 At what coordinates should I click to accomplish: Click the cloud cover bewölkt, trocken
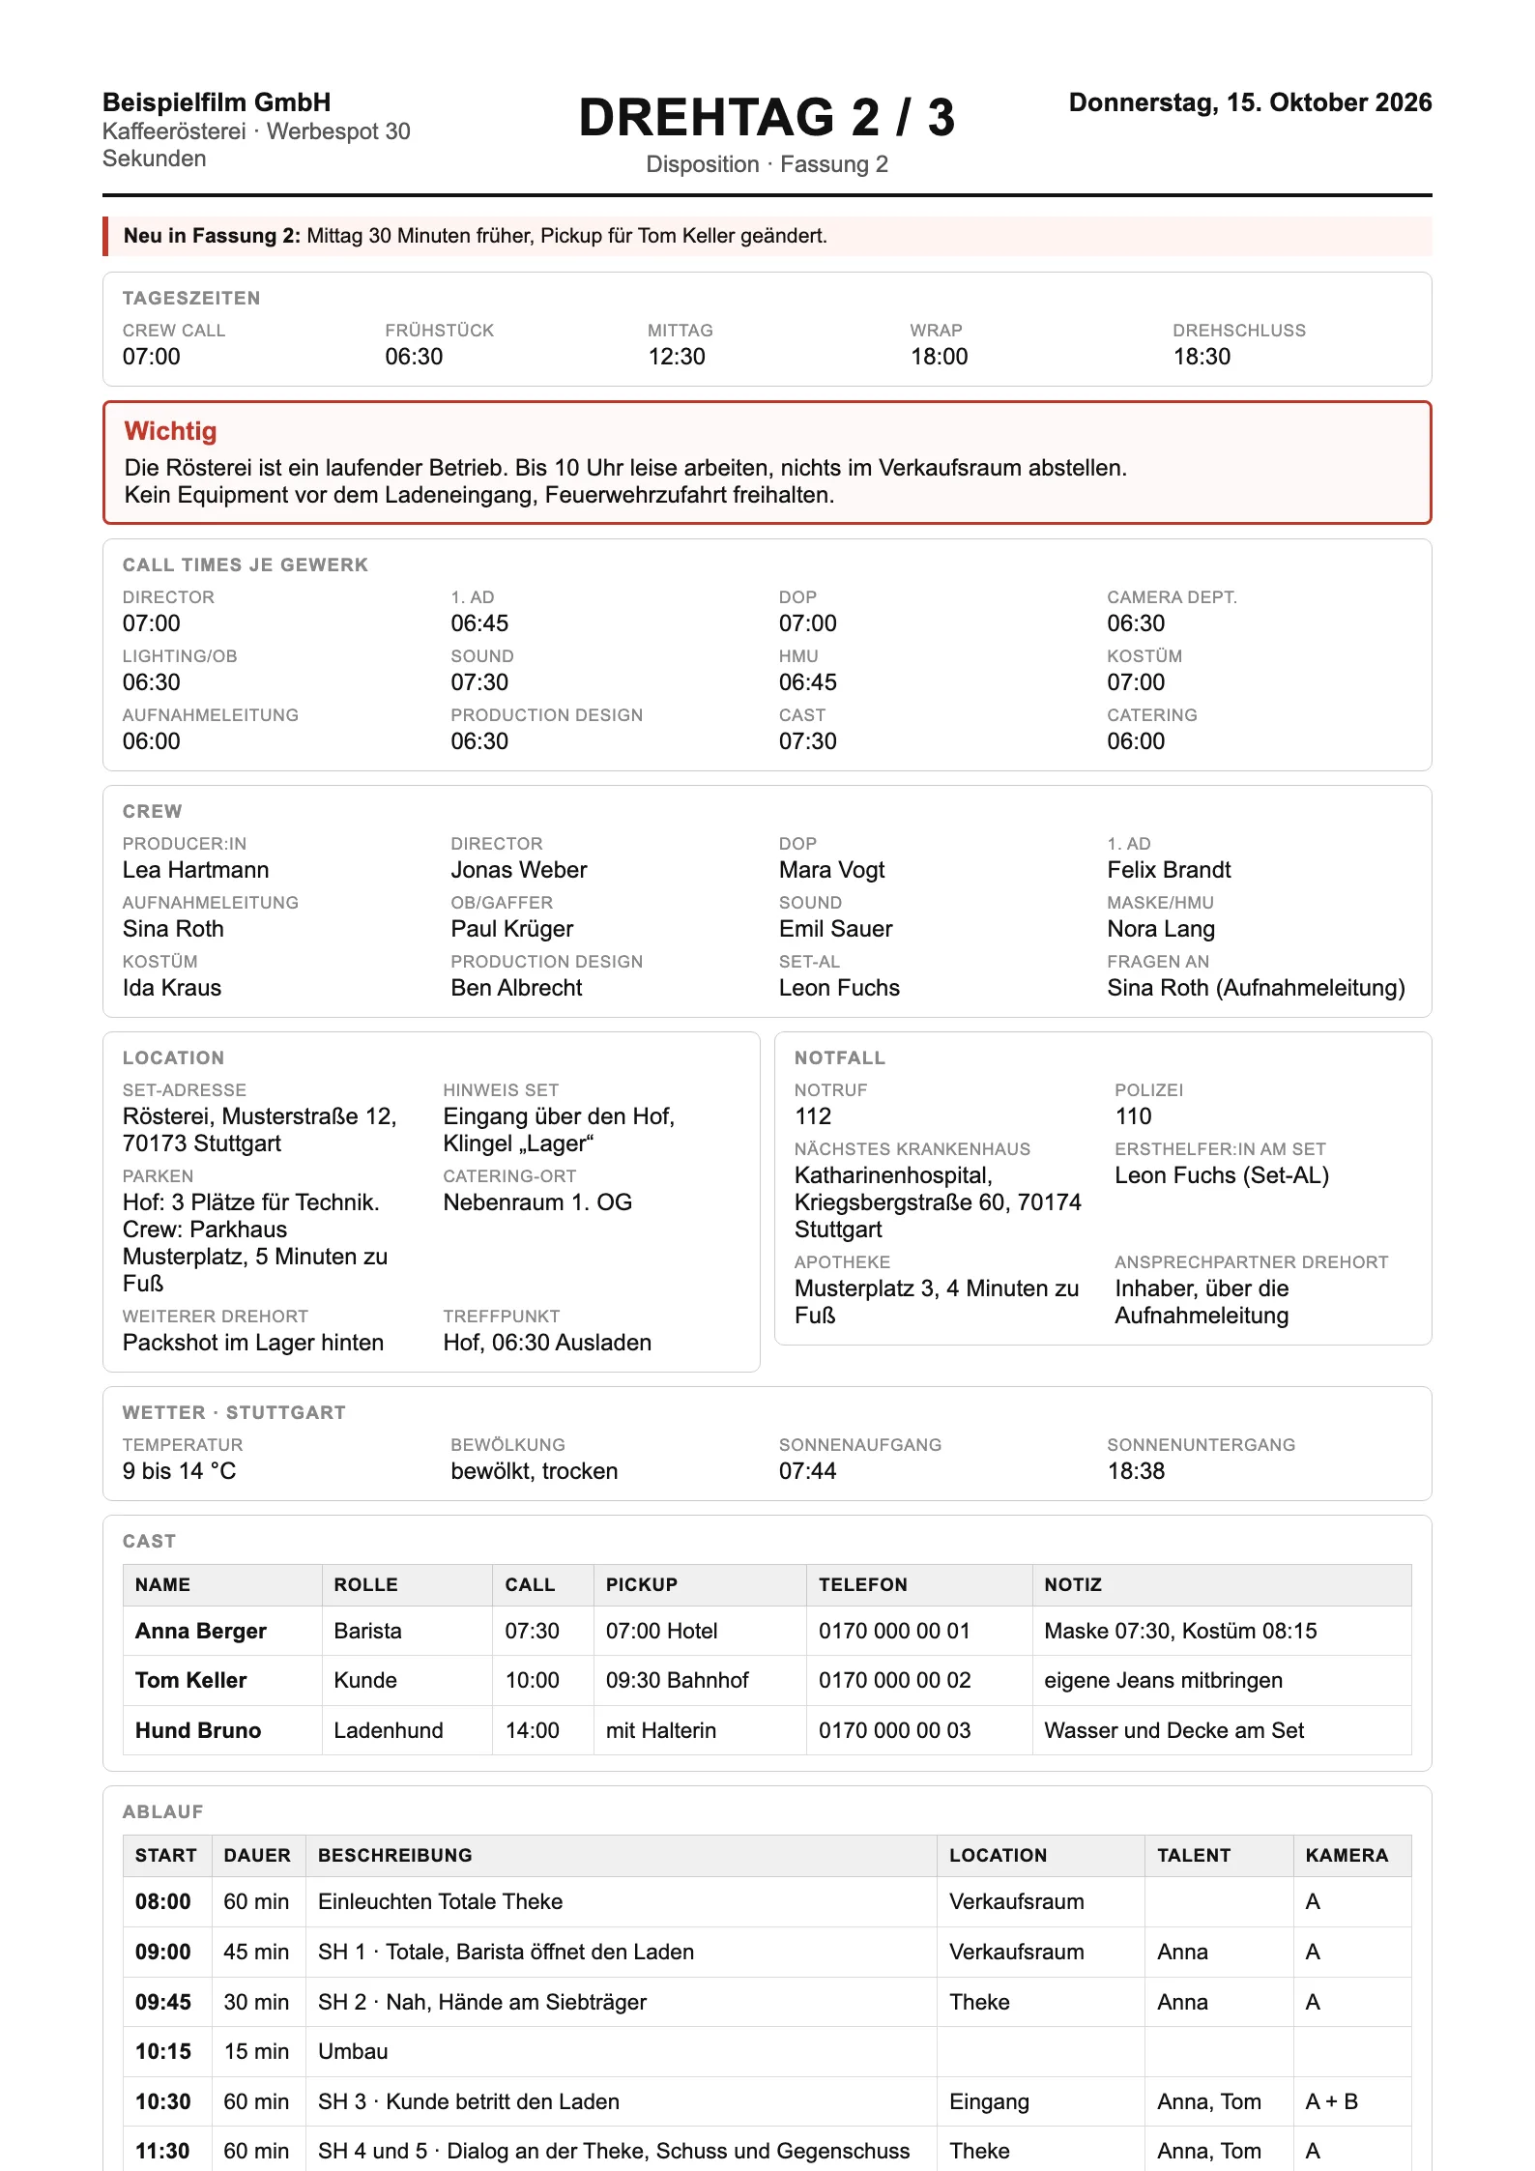pyautogui.click(x=535, y=1471)
